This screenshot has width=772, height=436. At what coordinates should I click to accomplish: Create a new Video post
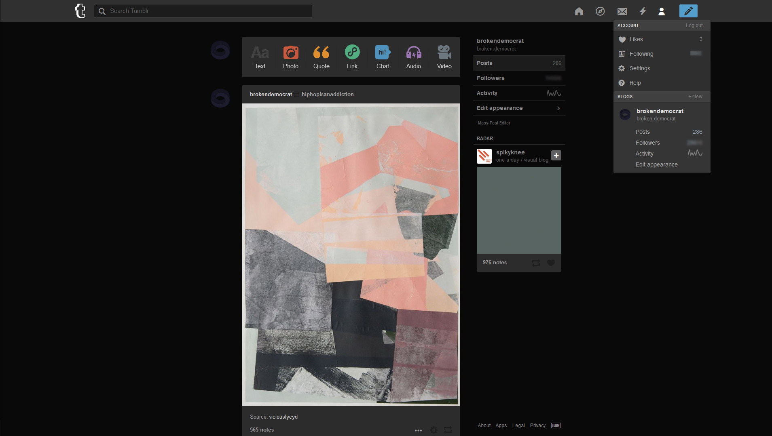(x=444, y=57)
